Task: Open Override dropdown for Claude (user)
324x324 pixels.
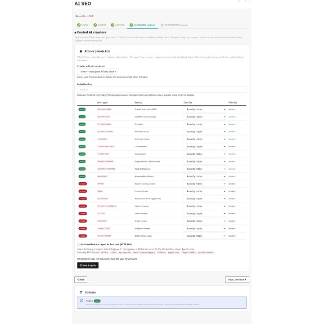Action: [x=205, y=154]
